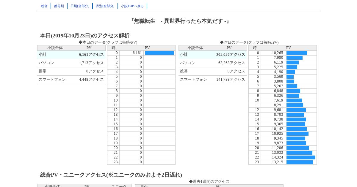Open the 月別[全部分] link

coord(105,6)
